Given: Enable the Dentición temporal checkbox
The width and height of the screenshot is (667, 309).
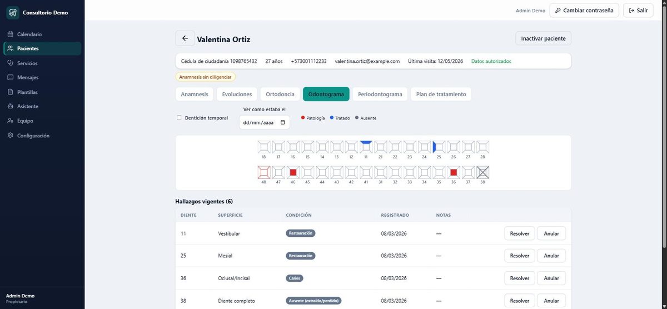Looking at the screenshot, I should [179, 118].
